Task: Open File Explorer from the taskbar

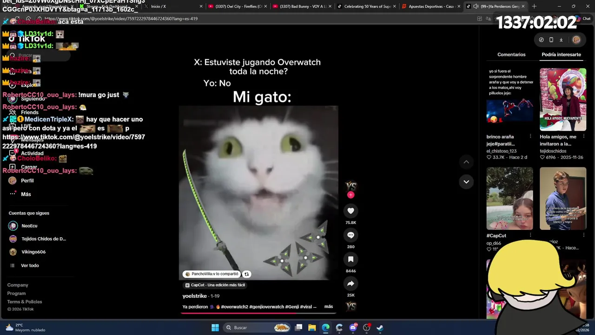Action: 312,328
